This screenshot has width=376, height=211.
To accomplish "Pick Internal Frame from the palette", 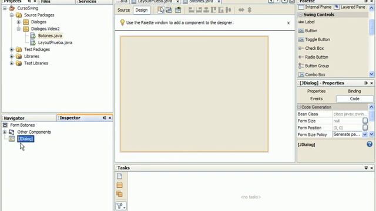I will click(315, 7).
